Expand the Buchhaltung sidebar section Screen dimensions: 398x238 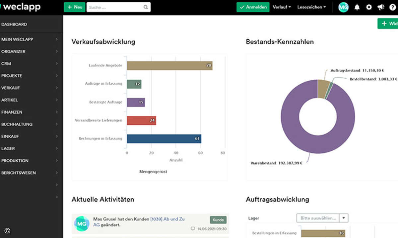point(30,124)
